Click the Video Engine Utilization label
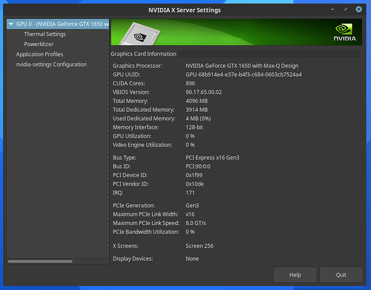Image resolution: width=371 pixels, height=290 pixels. 142,145
